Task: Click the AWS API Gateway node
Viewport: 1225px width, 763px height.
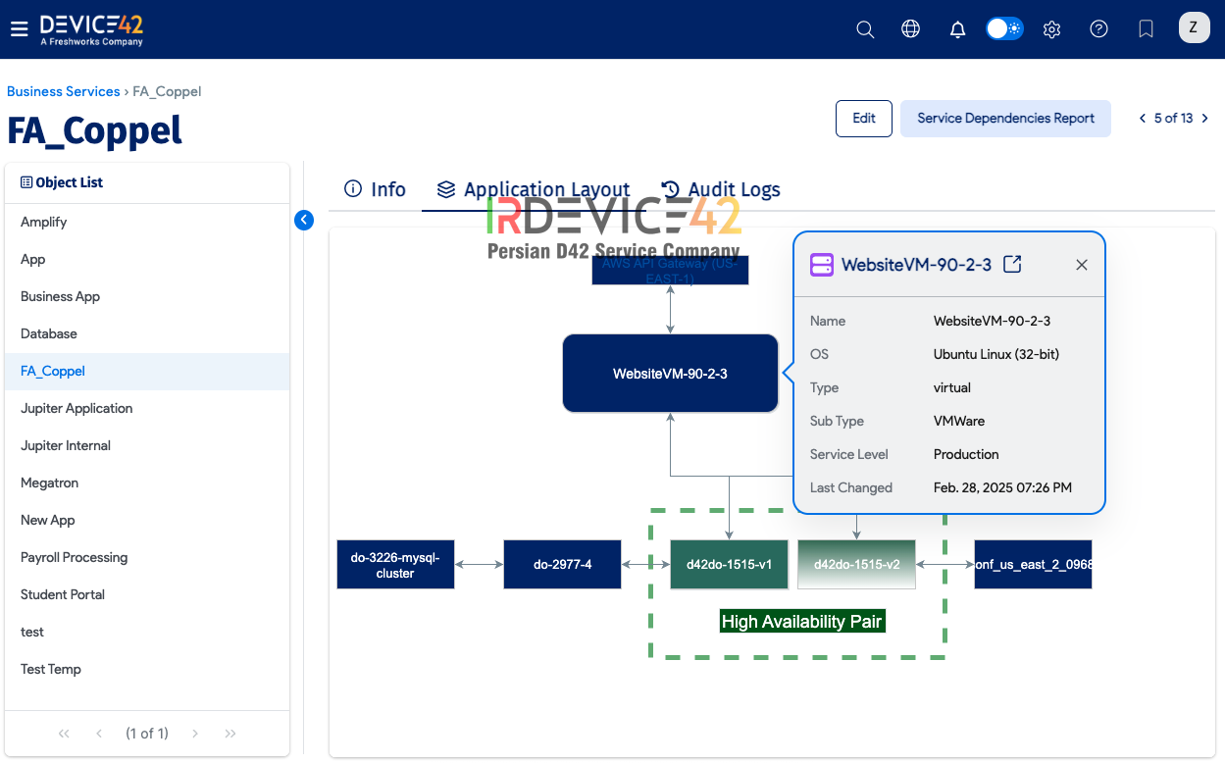Action: coord(670,271)
